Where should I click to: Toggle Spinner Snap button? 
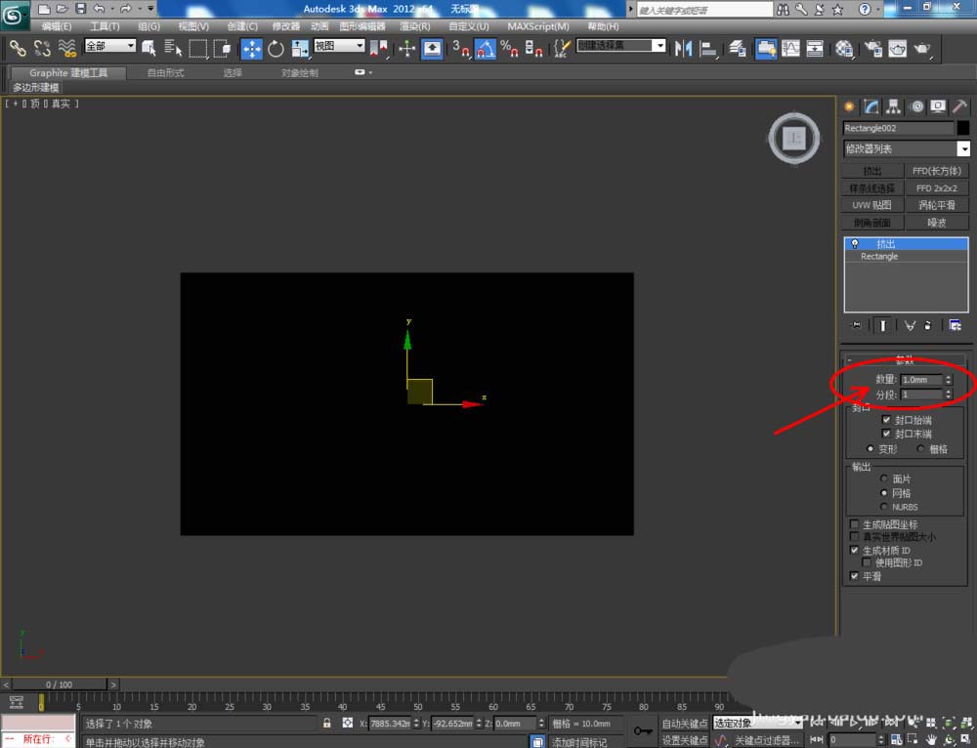coord(533,48)
